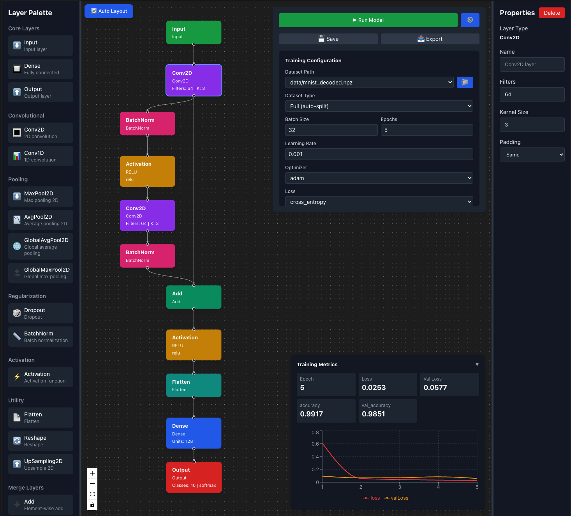Open the training settings gear icon
Viewport: 571px width, 516px height.
tap(470, 20)
